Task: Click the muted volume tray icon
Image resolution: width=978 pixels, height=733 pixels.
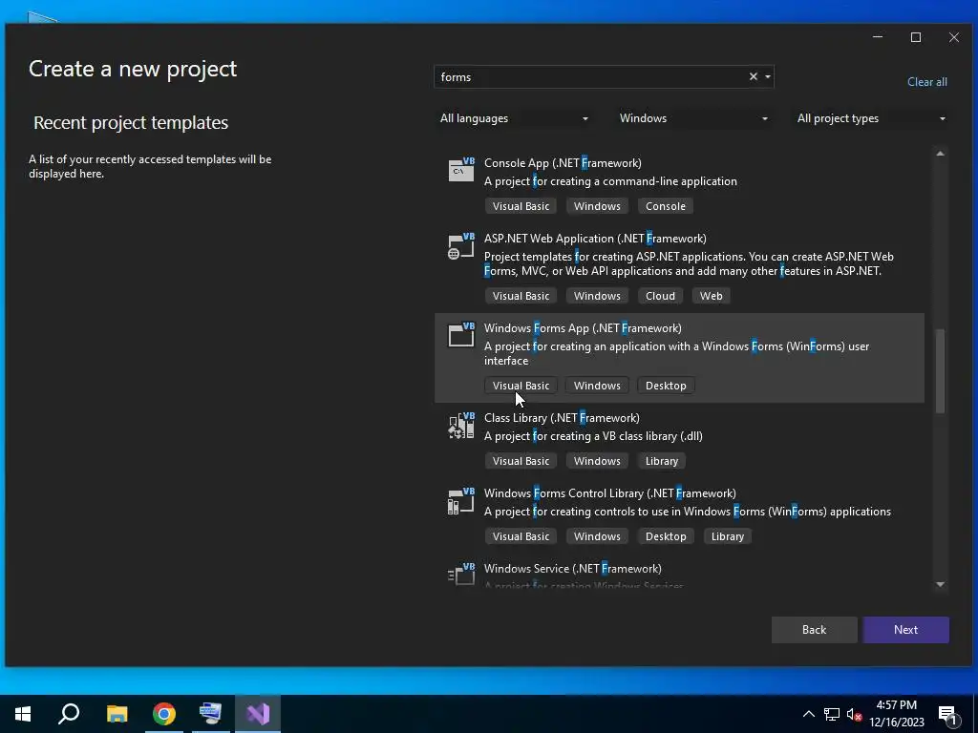Action: coord(854,714)
